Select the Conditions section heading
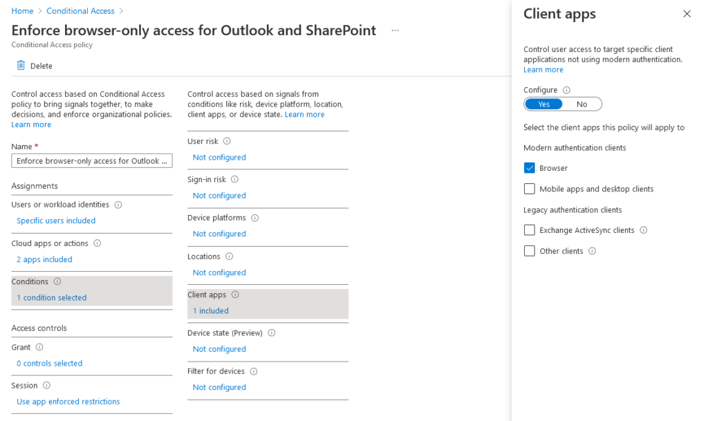The width and height of the screenshot is (708, 421). 30,281
